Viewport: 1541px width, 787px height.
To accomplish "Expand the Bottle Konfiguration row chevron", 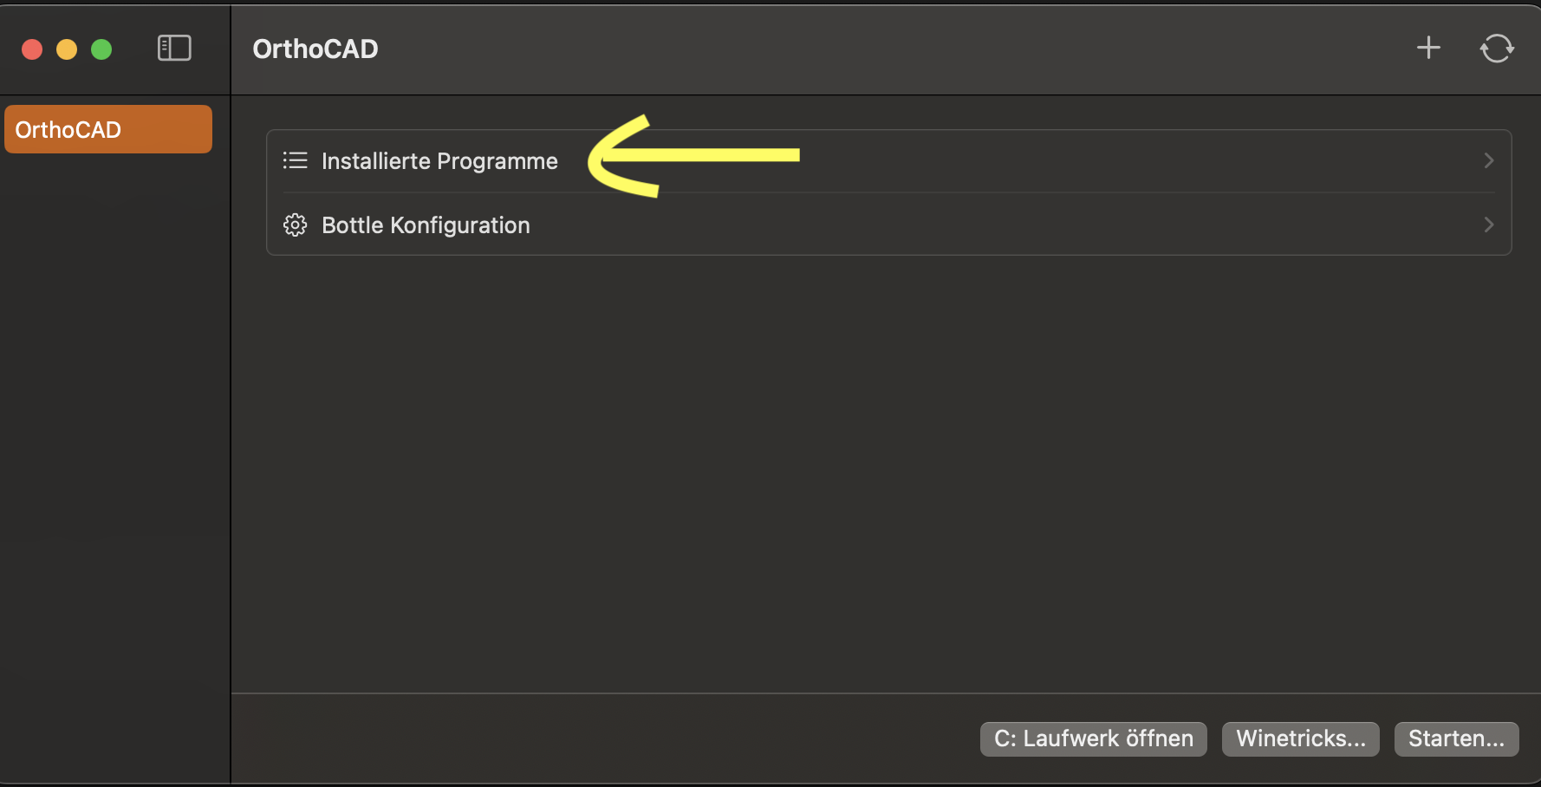I will tap(1488, 224).
